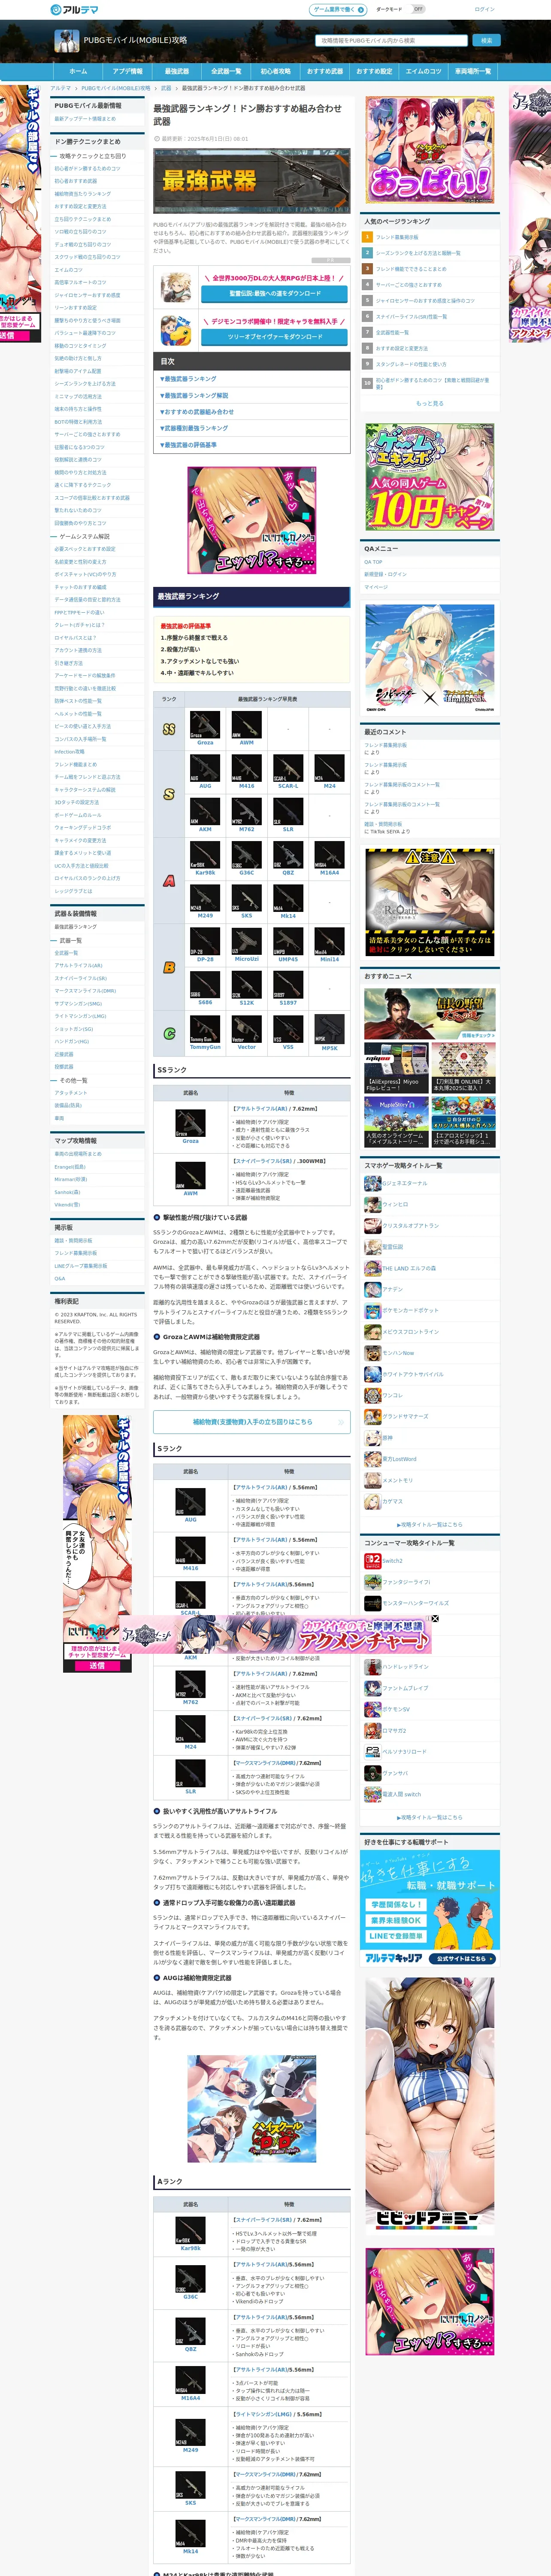Click the 検索 search button
The image size is (551, 2576).
(x=486, y=41)
